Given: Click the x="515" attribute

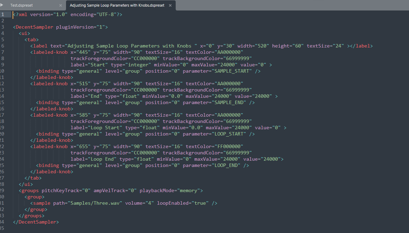Looking at the screenshot, I should point(80,83).
